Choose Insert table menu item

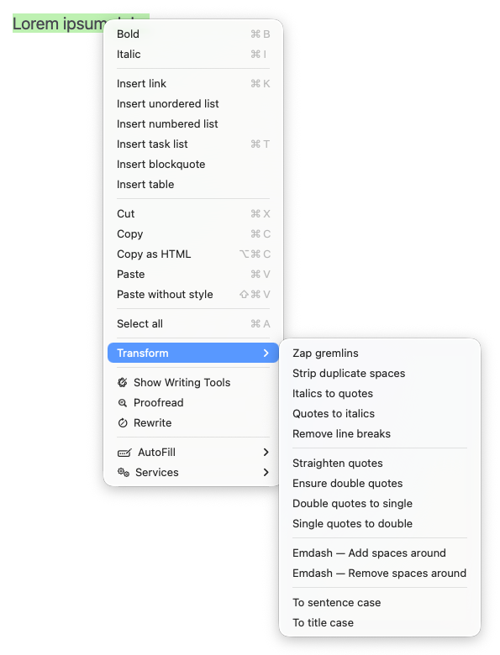193,184
